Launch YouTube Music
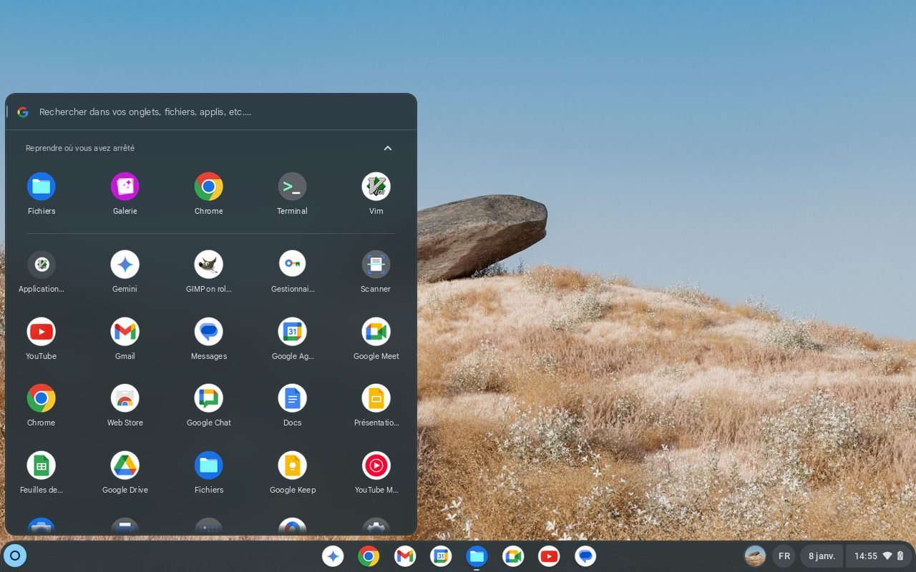Screen dimensions: 916x572 click(x=376, y=465)
